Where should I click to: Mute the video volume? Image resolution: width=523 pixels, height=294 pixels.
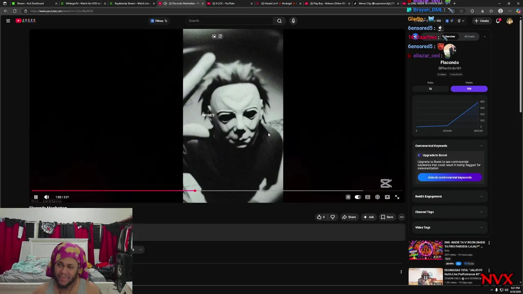click(47, 197)
